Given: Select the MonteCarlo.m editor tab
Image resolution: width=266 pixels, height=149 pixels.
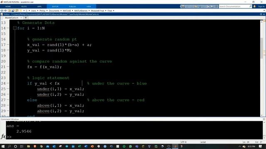Looking at the screenshot, I should [x=12, y=17].
